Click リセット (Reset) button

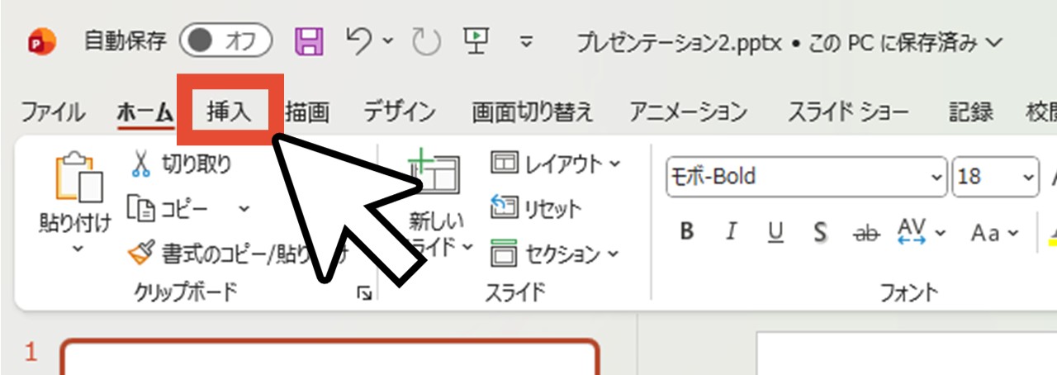pyautogui.click(x=536, y=208)
